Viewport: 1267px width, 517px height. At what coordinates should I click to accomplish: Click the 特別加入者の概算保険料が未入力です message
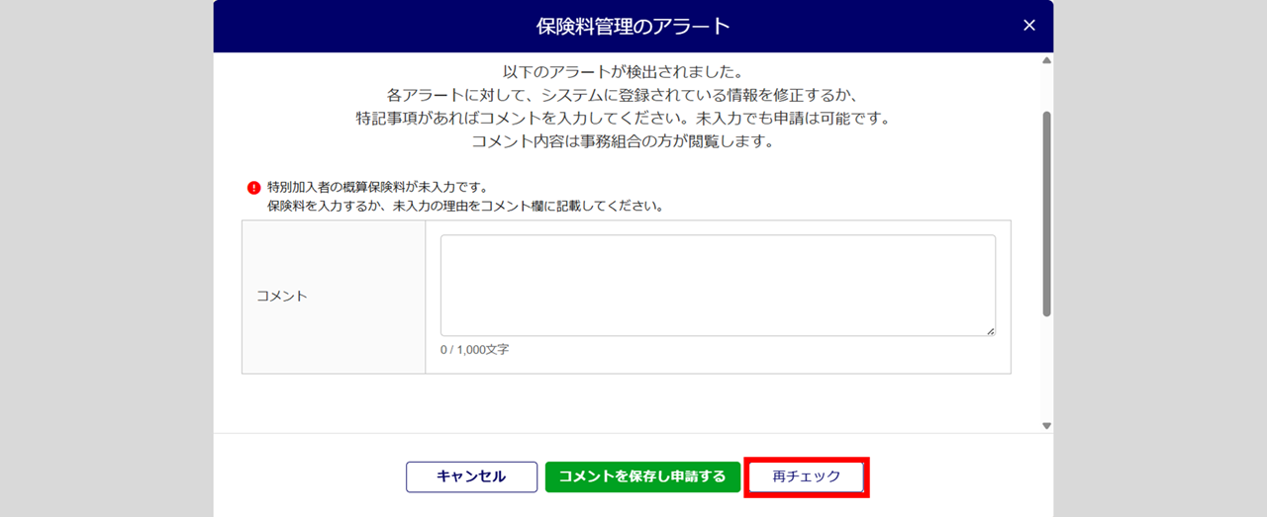377,187
